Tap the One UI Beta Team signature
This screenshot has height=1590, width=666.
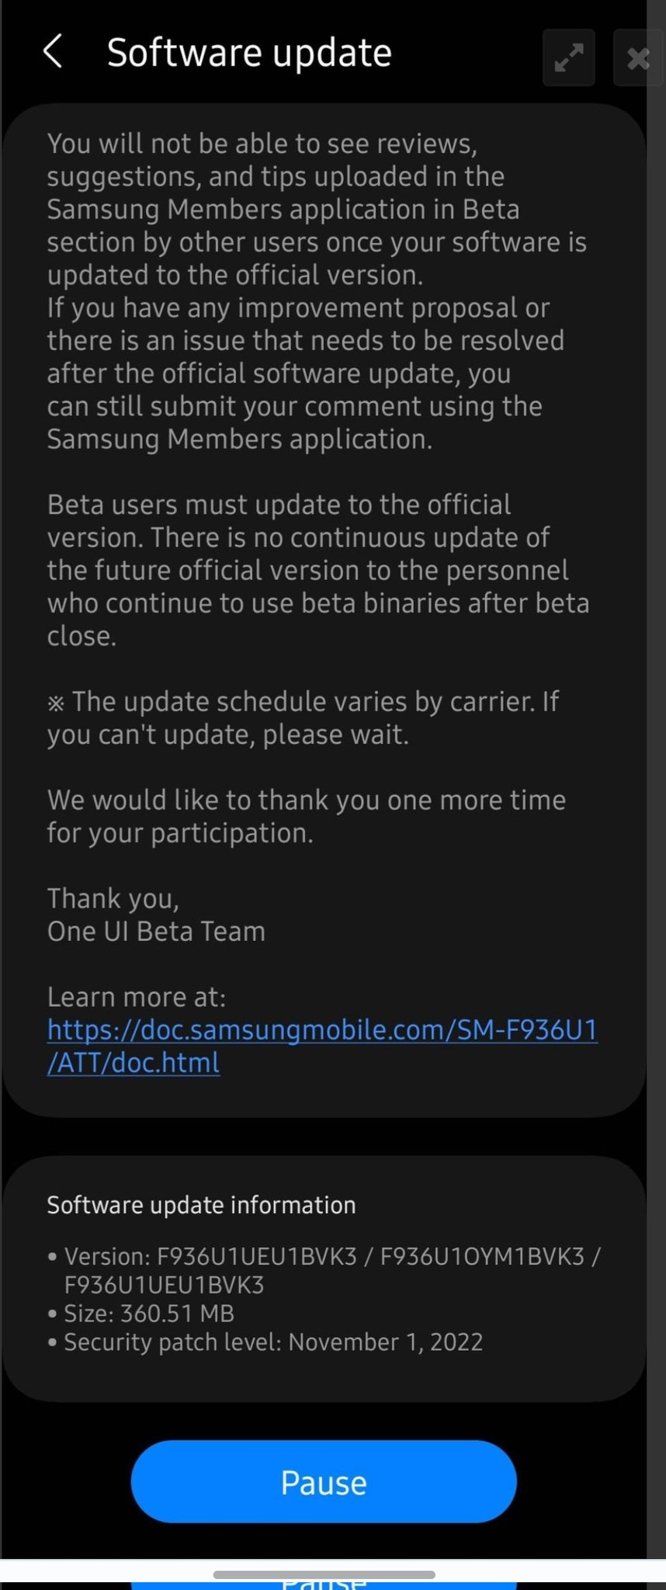tap(156, 931)
